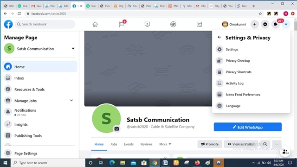Click the browser address bar
This screenshot has height=167, width=297.
click(142, 13)
